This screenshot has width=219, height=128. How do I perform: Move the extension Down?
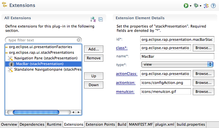point(94,85)
